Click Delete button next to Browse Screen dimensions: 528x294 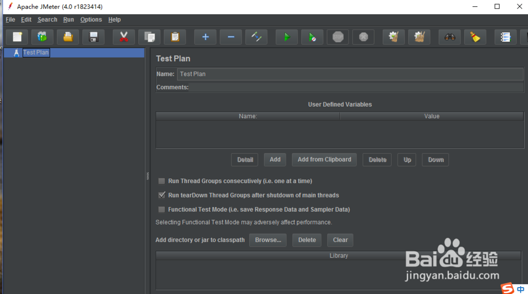point(307,240)
